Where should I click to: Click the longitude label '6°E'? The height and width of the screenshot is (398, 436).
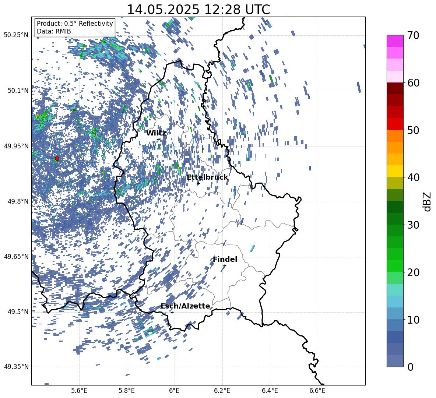174,391
